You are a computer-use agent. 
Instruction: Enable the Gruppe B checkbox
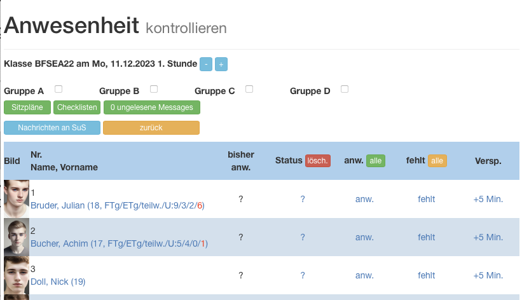pyautogui.click(x=154, y=89)
